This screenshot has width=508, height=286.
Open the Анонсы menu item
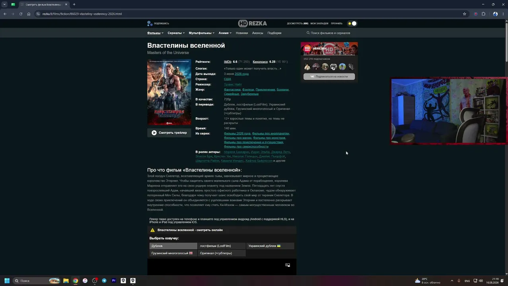[x=258, y=33]
